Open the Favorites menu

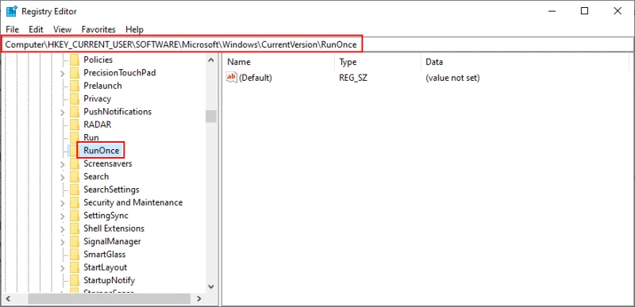pos(98,29)
